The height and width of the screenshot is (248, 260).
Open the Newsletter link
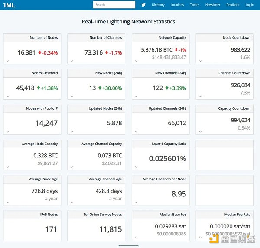click(x=212, y=5)
